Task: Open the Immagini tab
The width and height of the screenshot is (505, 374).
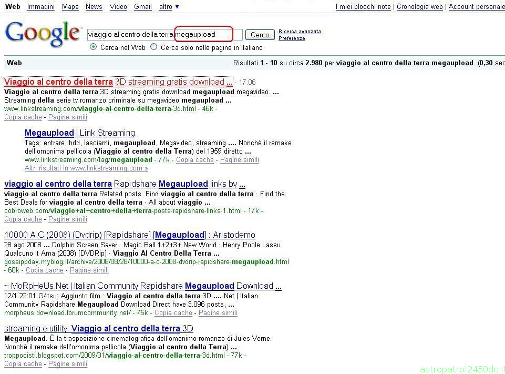Action: click(x=41, y=6)
